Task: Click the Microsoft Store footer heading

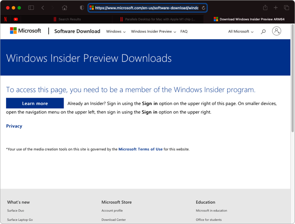Action: [x=116, y=202]
